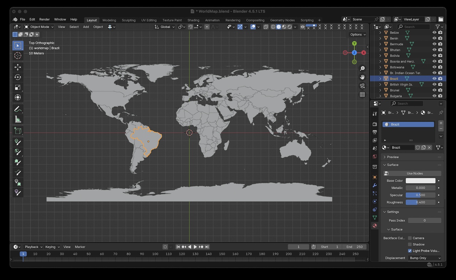Toggle the camera view icon
The image size is (456, 280).
362,86
